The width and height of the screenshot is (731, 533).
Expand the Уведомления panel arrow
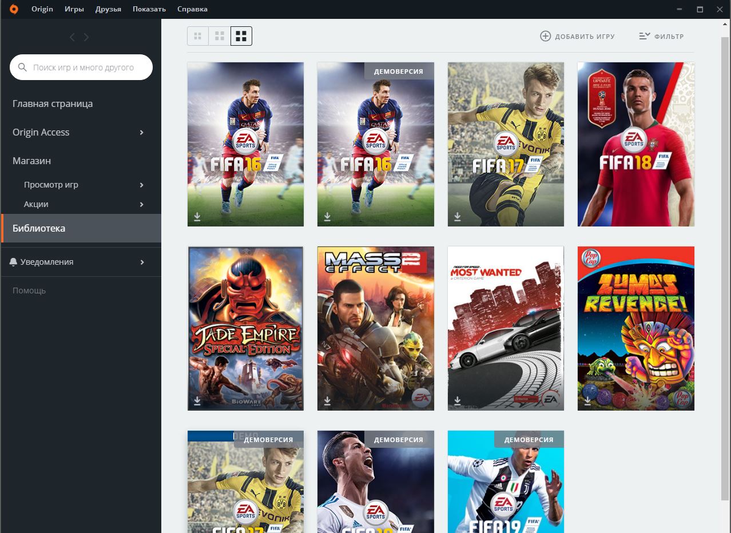point(142,262)
